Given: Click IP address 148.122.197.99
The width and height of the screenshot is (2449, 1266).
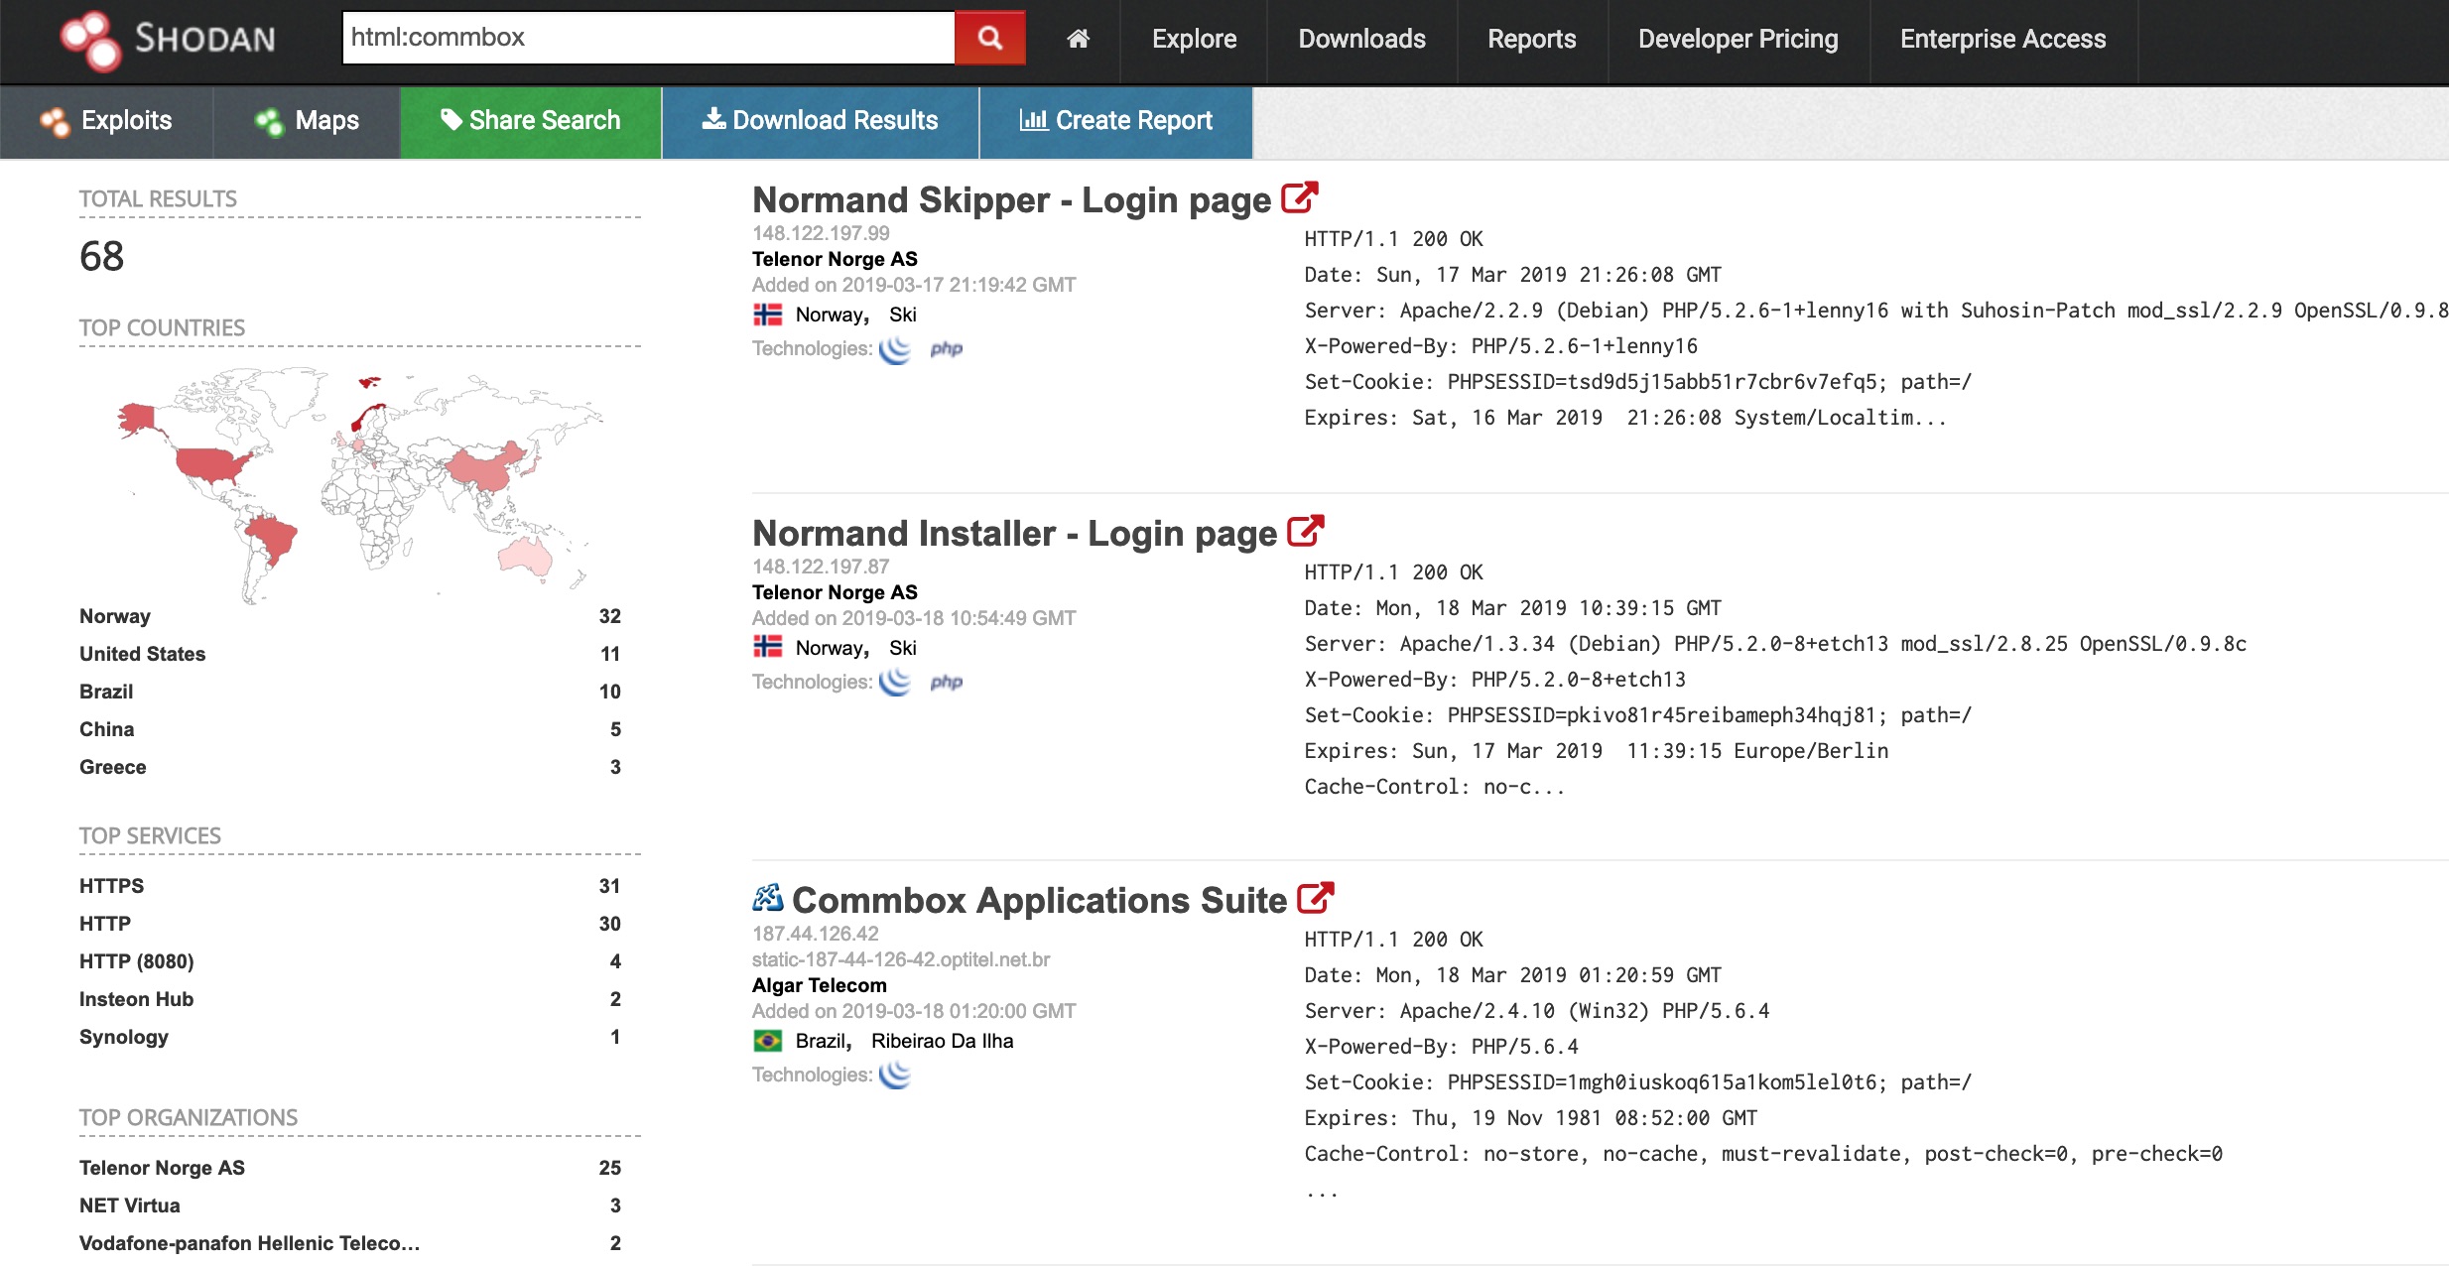Looking at the screenshot, I should [x=821, y=233].
